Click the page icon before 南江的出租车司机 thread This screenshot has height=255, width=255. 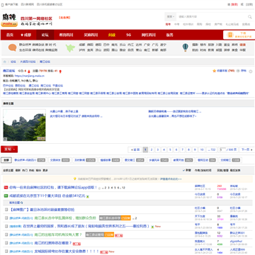point(6,234)
